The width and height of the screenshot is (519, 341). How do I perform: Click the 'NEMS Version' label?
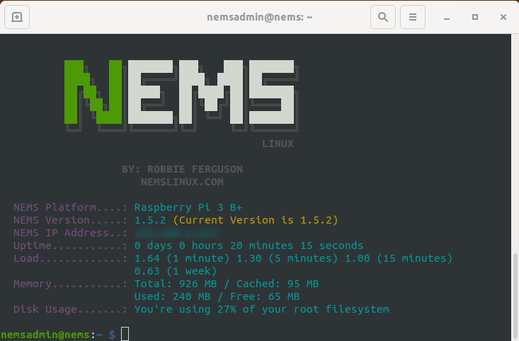(51, 220)
